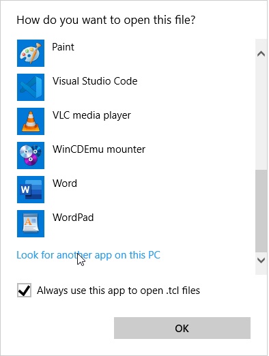Select the VLC media player label
This screenshot has width=269, height=356.
click(91, 115)
